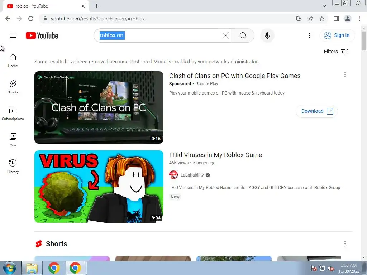367x275 pixels.
Task: Open I Hid Viruses in My Roblox Game
Action: (x=215, y=155)
